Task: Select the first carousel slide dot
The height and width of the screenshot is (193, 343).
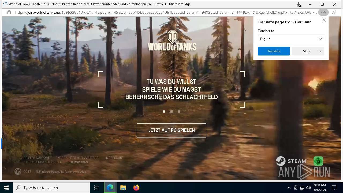Action: point(164,112)
